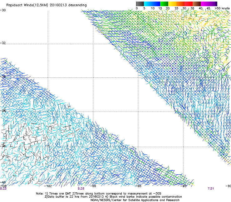Image resolution: width=231 pixels, height=202 pixels.
Task: Click the brown 35-40 knots legend swatch
Action: 197,4
